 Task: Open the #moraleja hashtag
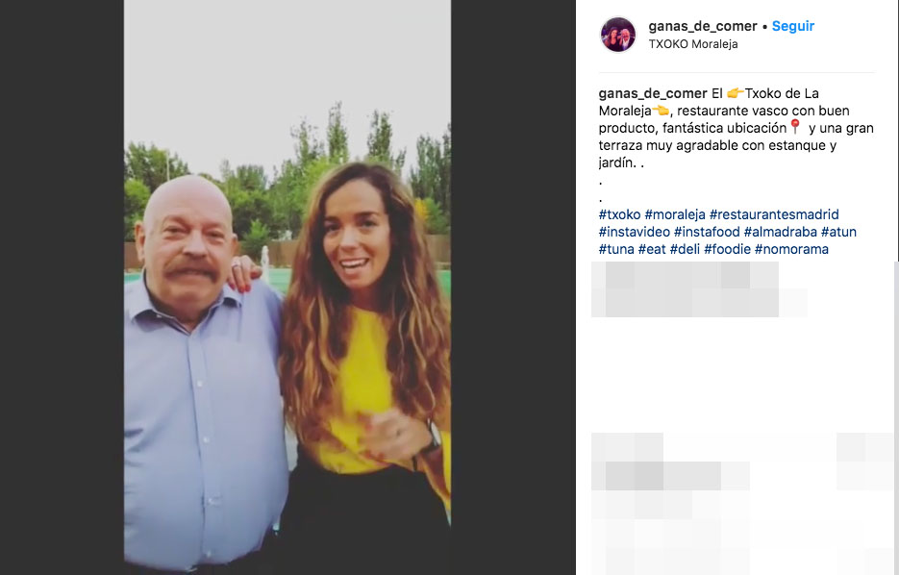[x=675, y=214]
